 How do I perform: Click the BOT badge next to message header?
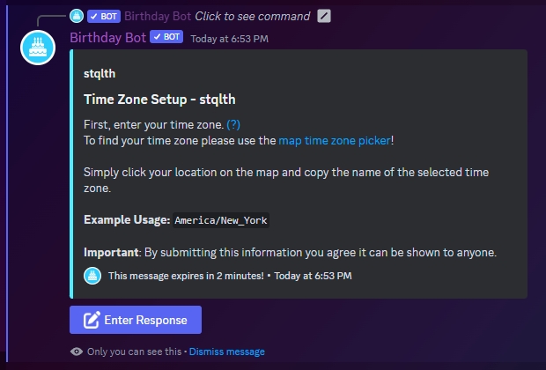[166, 37]
